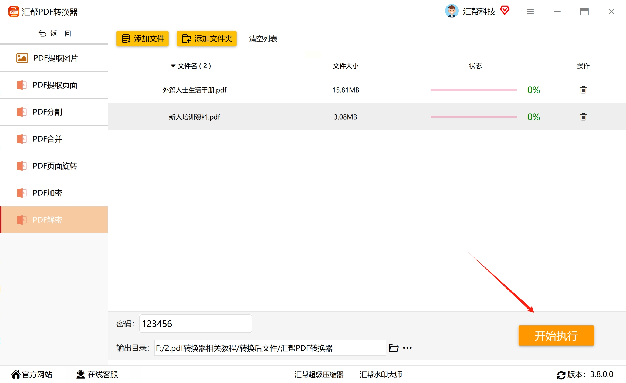Click the PDF分割 sidebar icon
This screenshot has width=626, height=383.
(22, 112)
